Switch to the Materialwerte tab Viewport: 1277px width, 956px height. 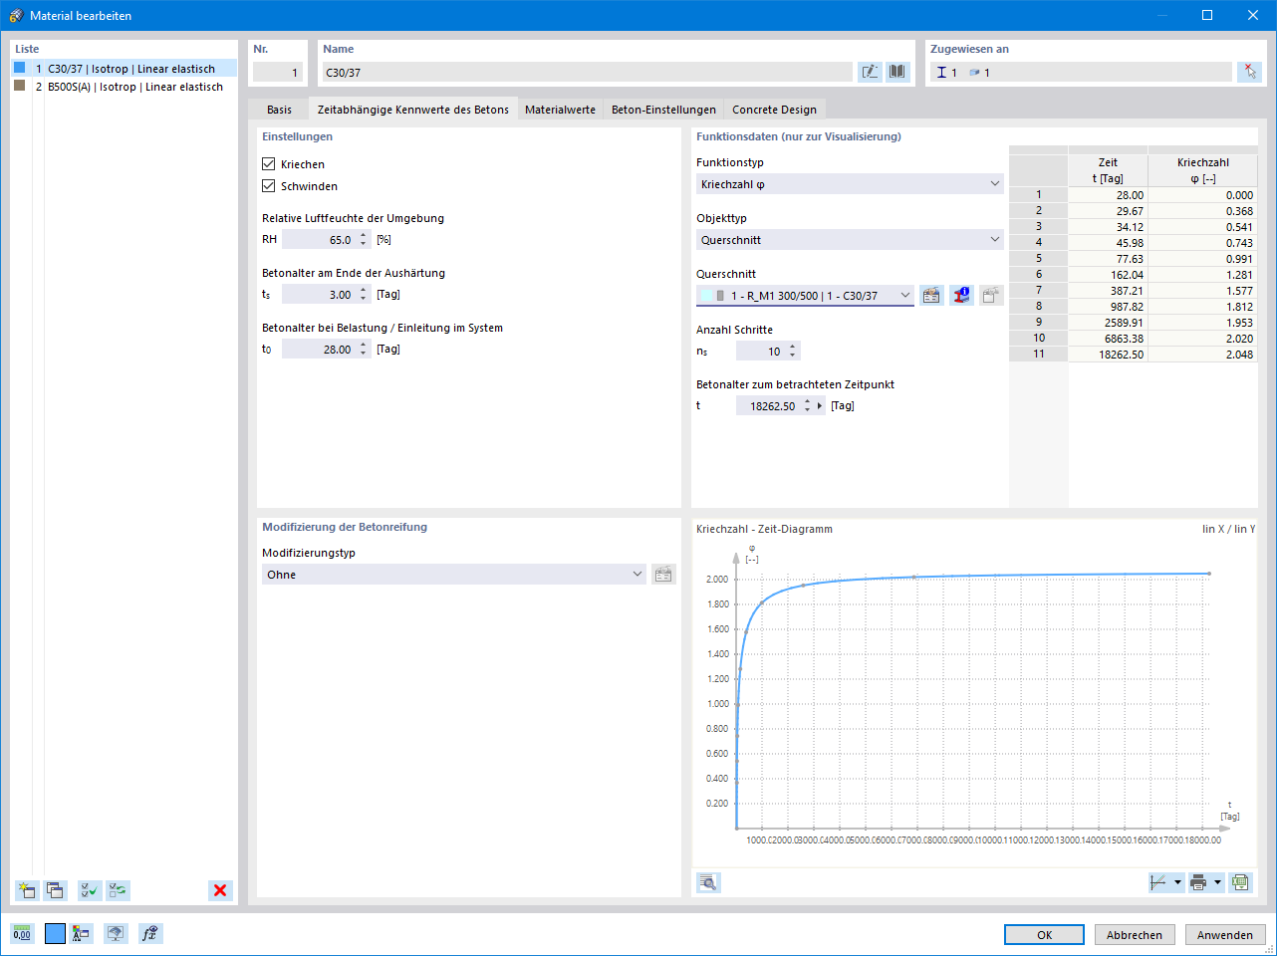[x=561, y=110]
